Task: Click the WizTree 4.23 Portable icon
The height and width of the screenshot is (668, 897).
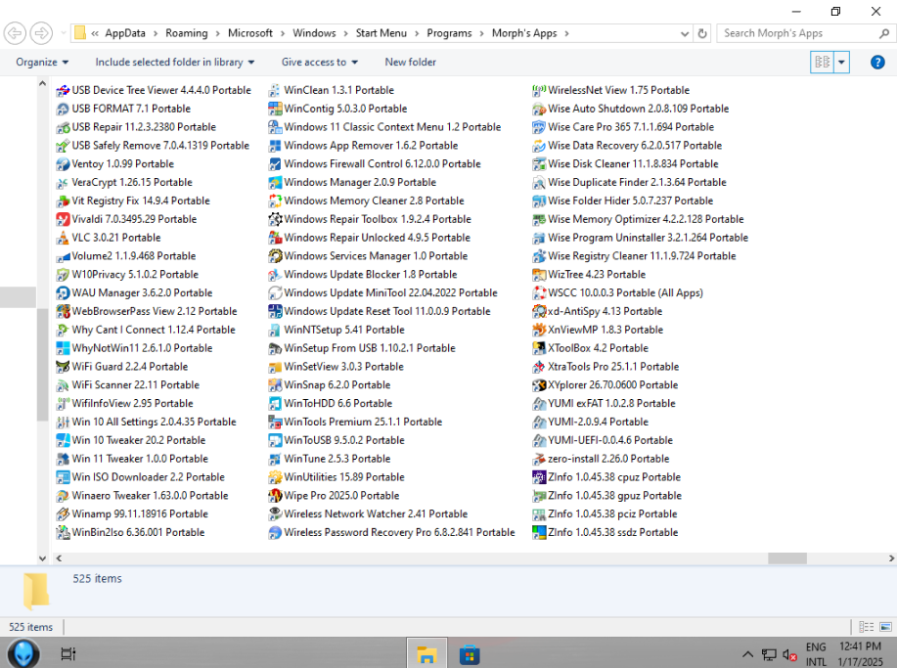Action: 539,275
